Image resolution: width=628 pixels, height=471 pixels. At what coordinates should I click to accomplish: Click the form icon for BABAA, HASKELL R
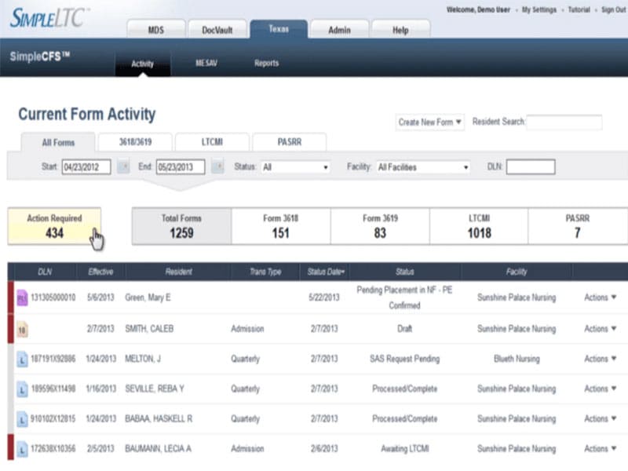pos(22,419)
